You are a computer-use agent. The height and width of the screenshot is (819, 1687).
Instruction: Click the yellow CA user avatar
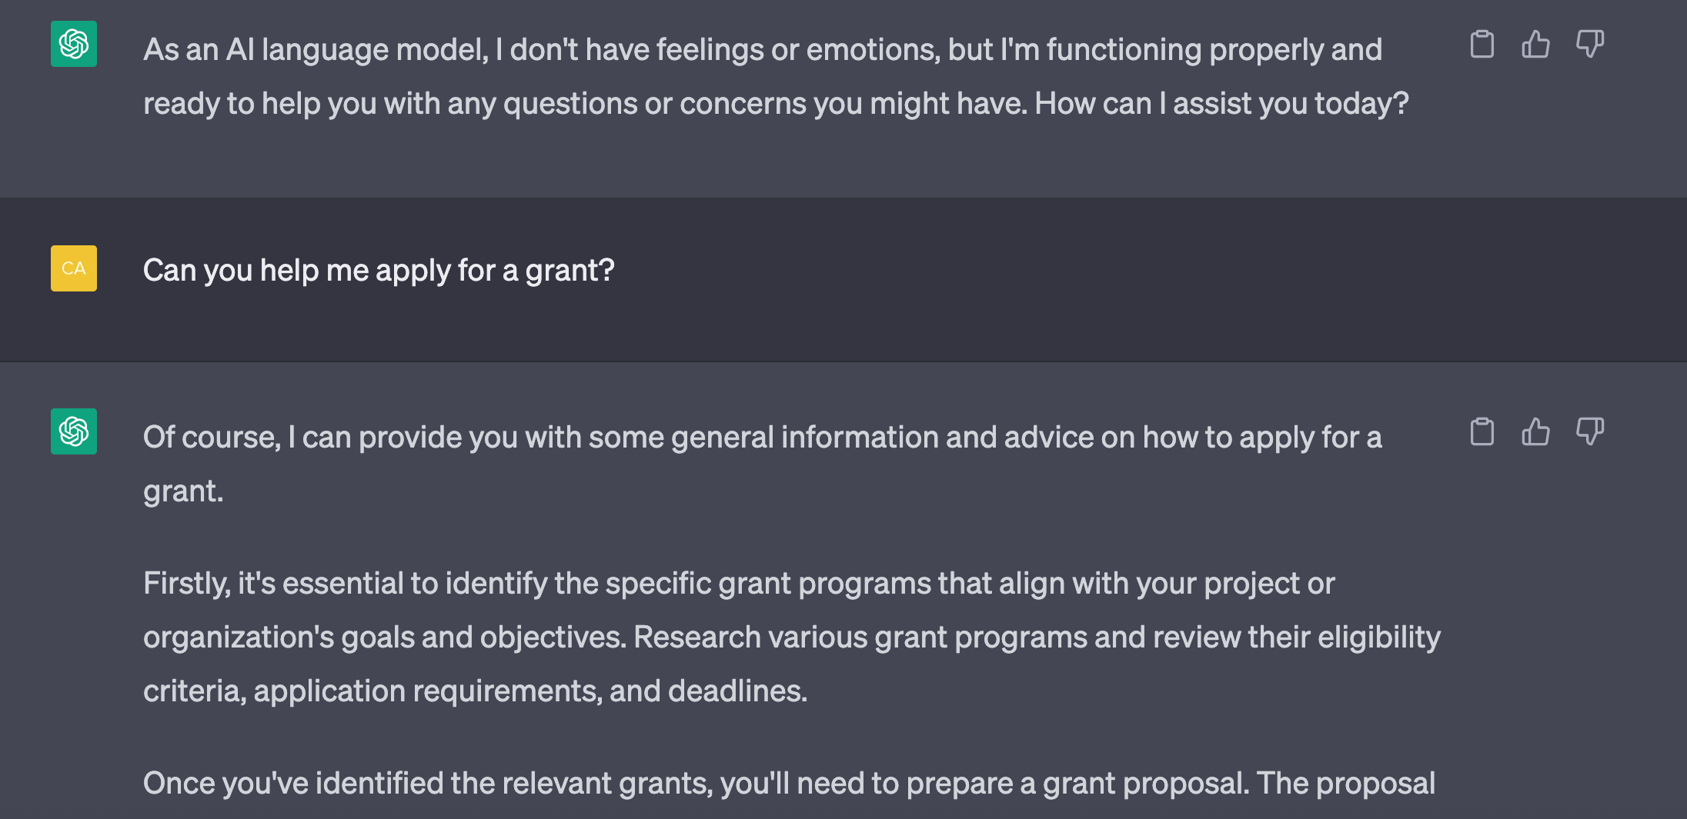pos(74,268)
